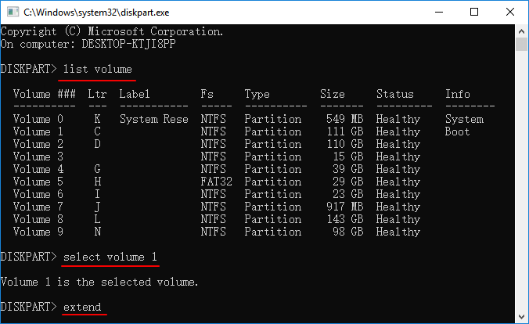The width and height of the screenshot is (529, 324).
Task: Click the scrollbar up arrow
Action: click(522, 31)
